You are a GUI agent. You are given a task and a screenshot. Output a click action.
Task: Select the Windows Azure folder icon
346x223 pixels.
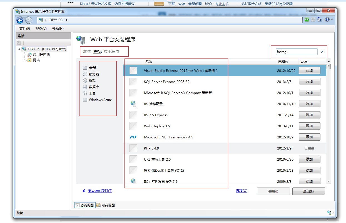pyautogui.click(x=85, y=100)
